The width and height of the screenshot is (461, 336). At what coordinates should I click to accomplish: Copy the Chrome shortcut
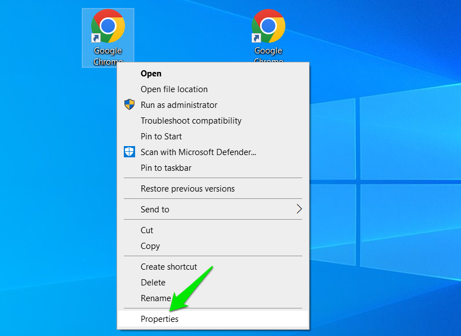150,246
